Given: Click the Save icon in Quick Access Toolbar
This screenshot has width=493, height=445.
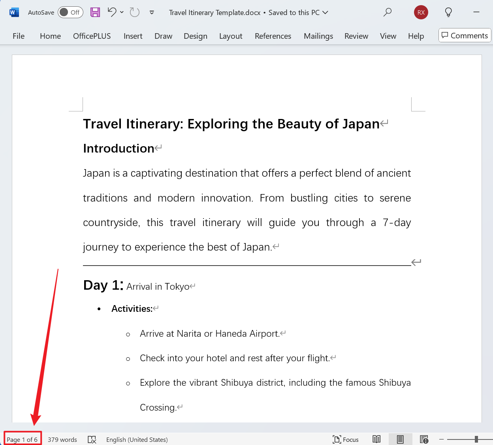Looking at the screenshot, I should (95, 12).
